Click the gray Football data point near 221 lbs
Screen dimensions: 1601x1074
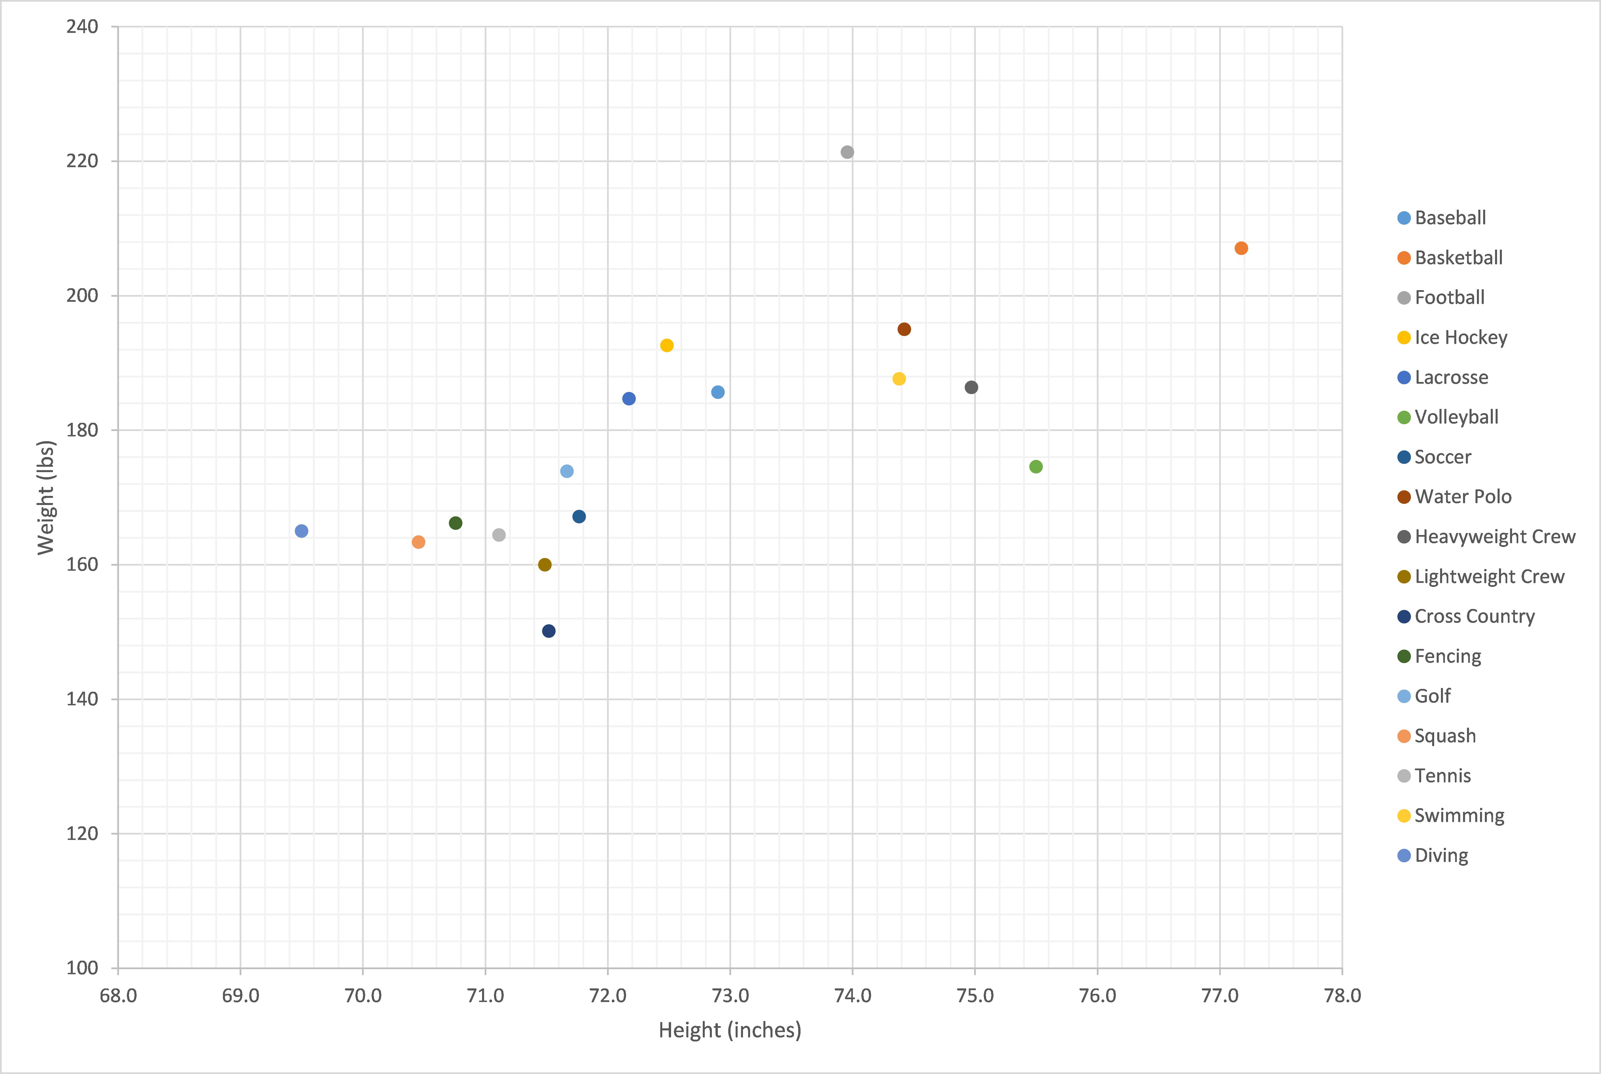[848, 152]
